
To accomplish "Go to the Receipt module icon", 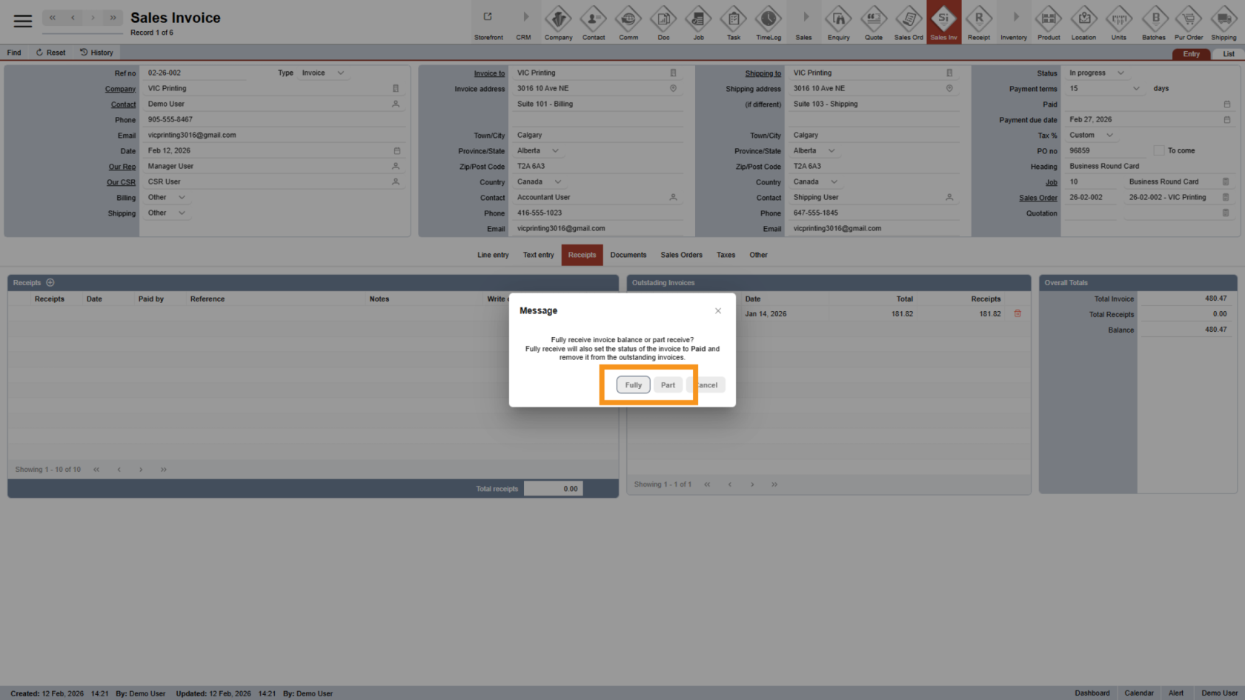I will click(978, 23).
